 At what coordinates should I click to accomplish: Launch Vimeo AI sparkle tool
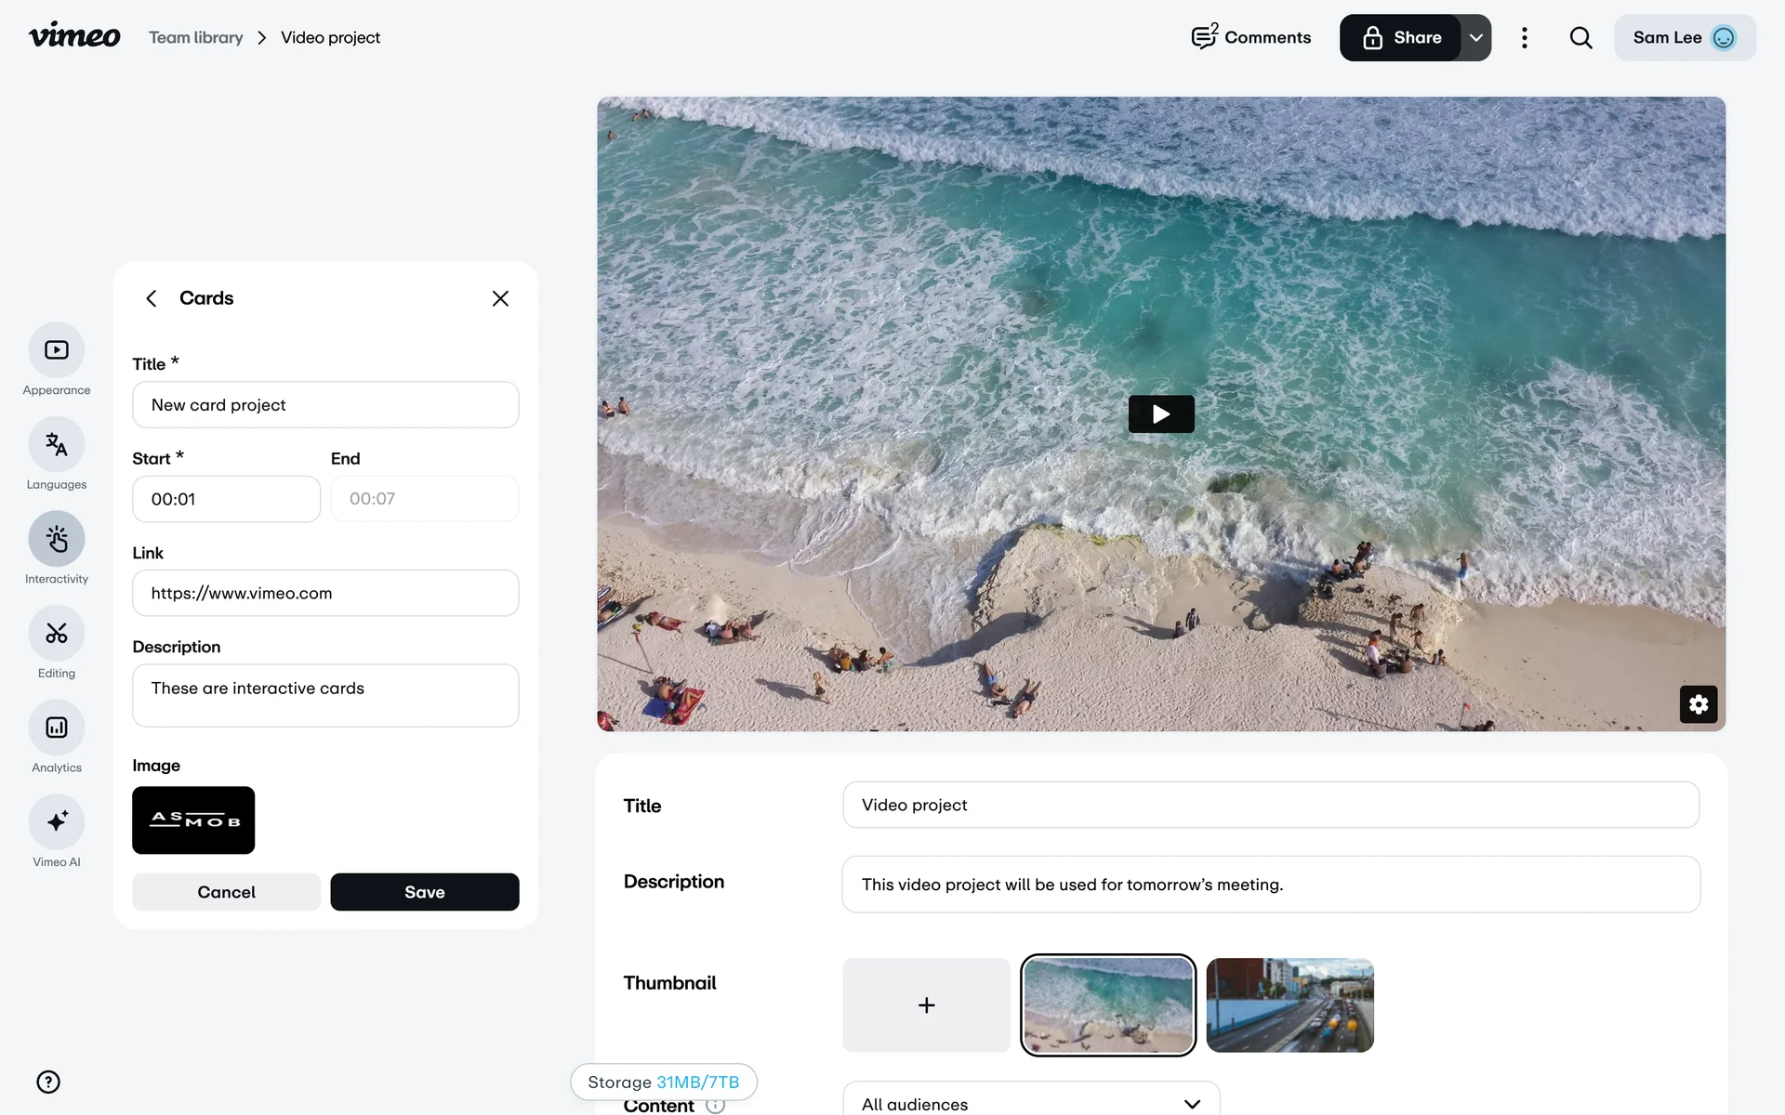57,821
